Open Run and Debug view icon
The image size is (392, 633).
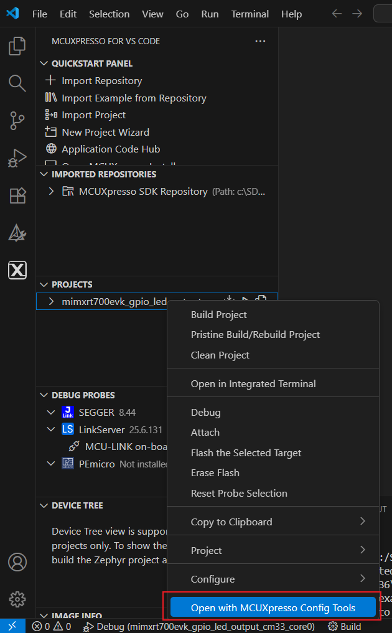(17, 158)
